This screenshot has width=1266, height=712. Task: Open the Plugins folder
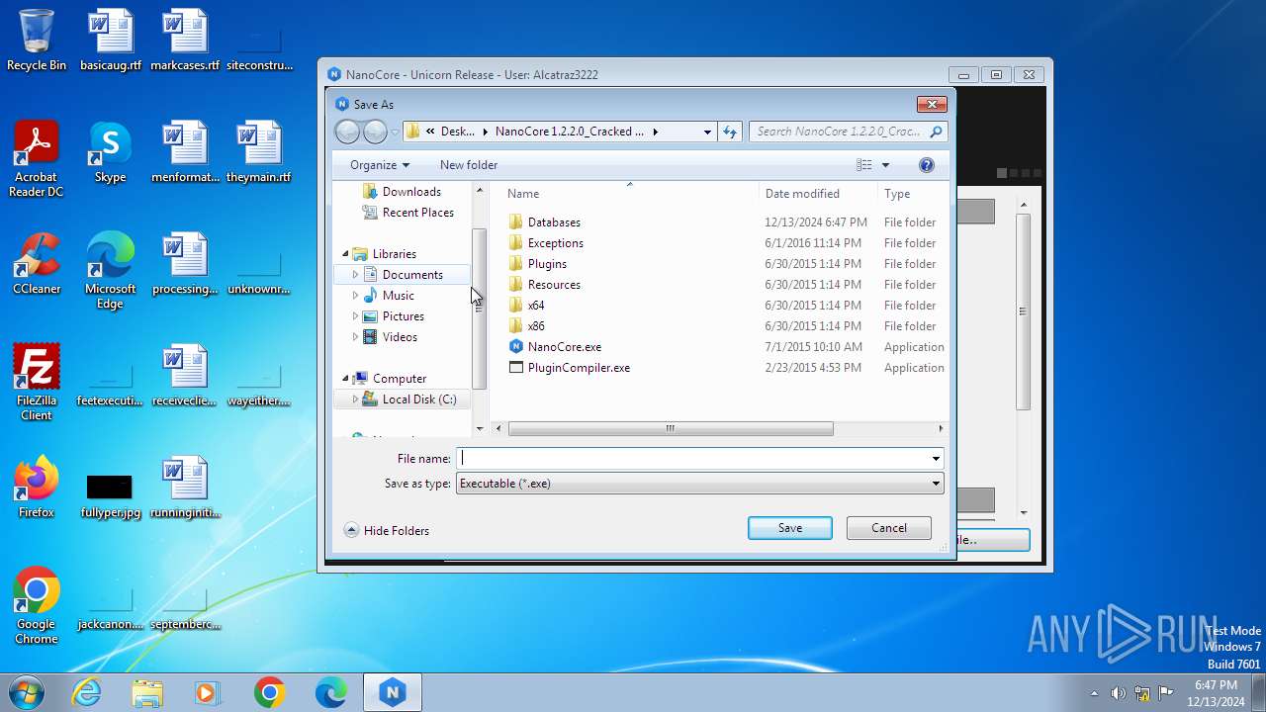click(x=547, y=264)
